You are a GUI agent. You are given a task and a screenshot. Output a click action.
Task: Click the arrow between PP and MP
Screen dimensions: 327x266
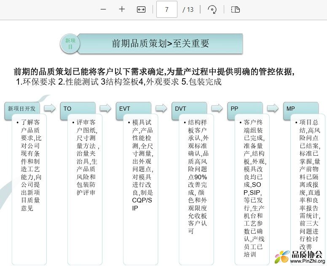tap(273, 108)
